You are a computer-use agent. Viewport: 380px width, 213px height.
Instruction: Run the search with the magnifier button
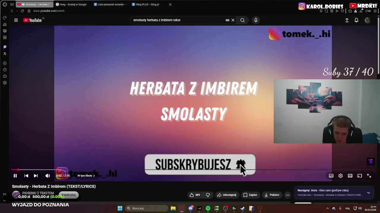[x=243, y=20]
